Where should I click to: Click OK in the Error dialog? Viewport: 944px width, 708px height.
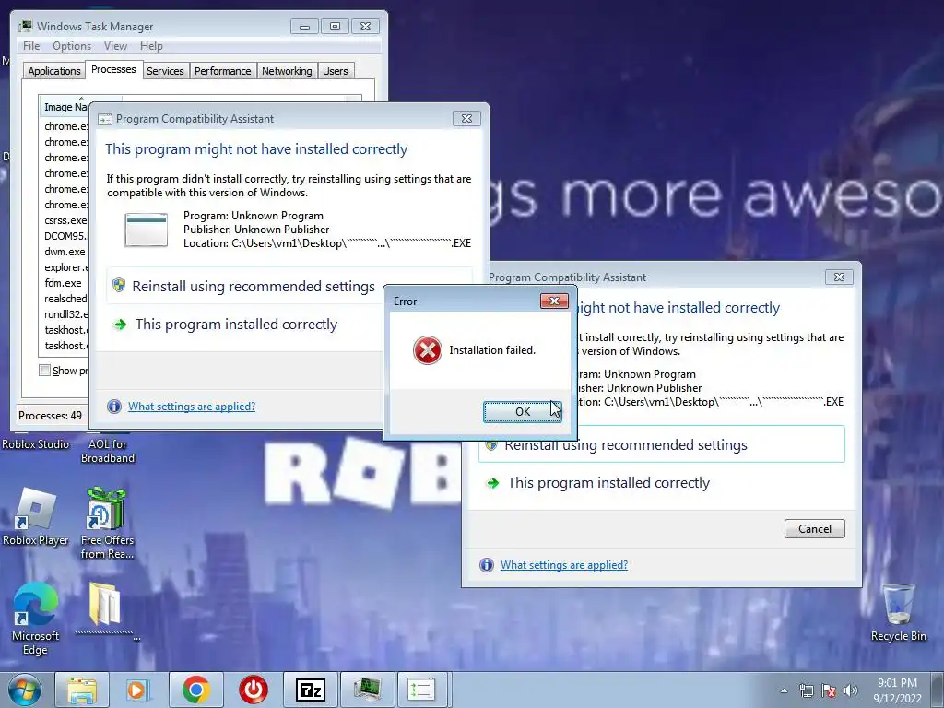522,412
